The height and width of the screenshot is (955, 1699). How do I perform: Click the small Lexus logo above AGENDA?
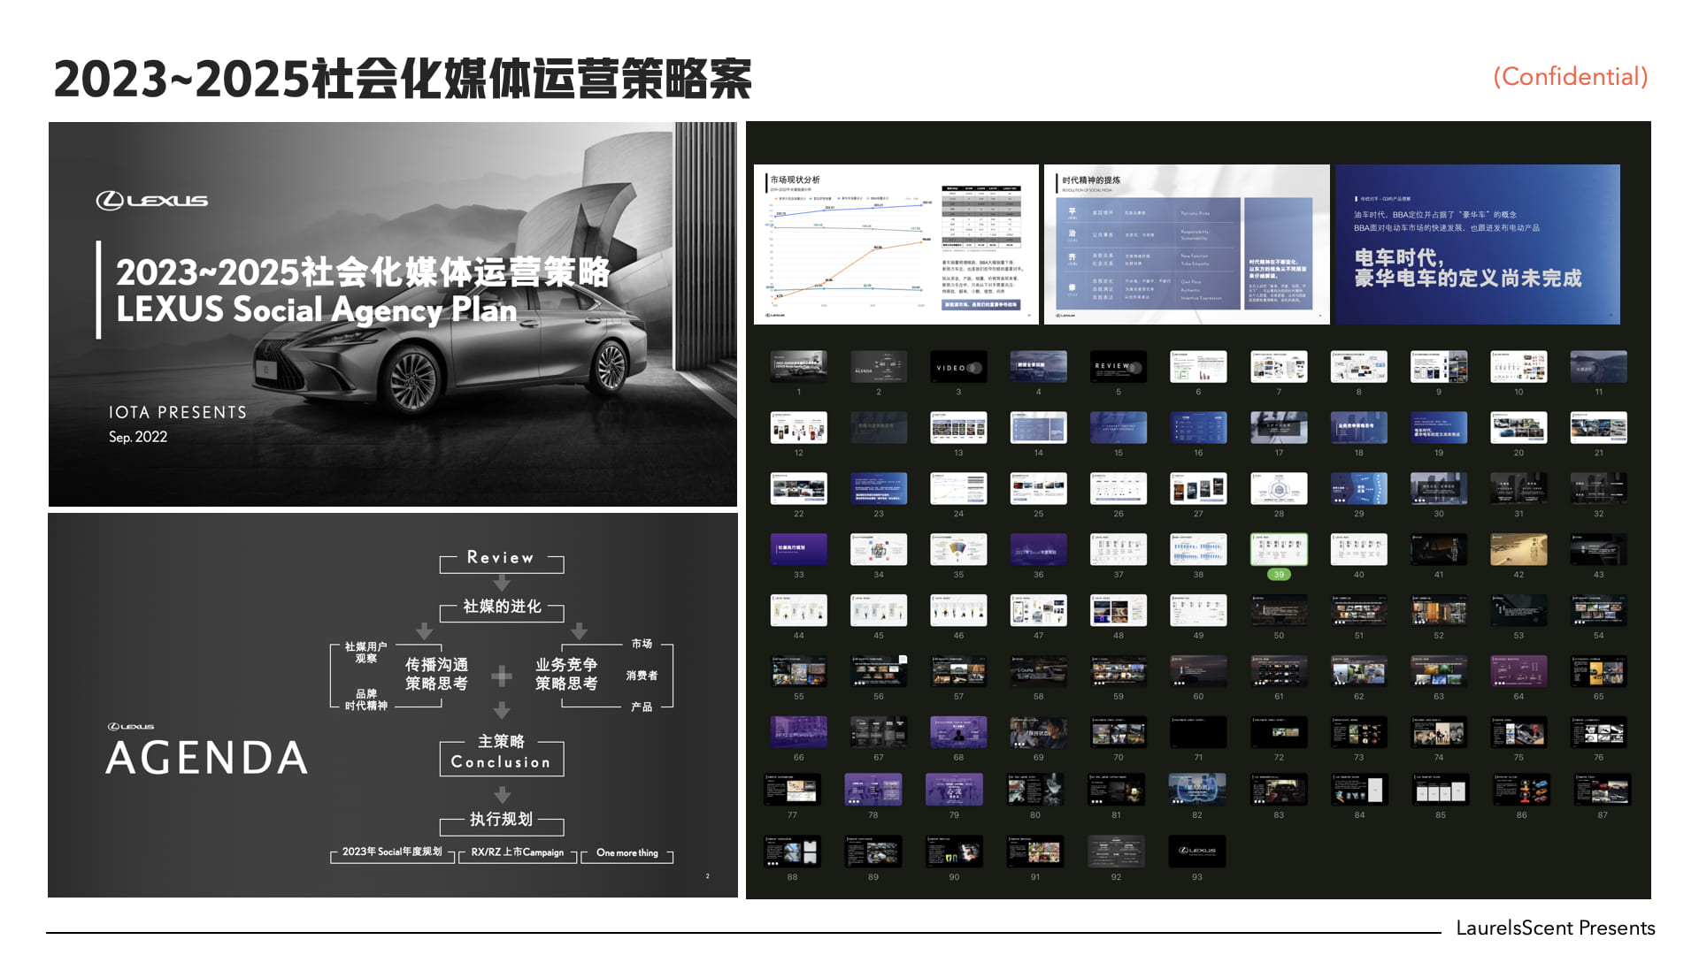point(131,727)
